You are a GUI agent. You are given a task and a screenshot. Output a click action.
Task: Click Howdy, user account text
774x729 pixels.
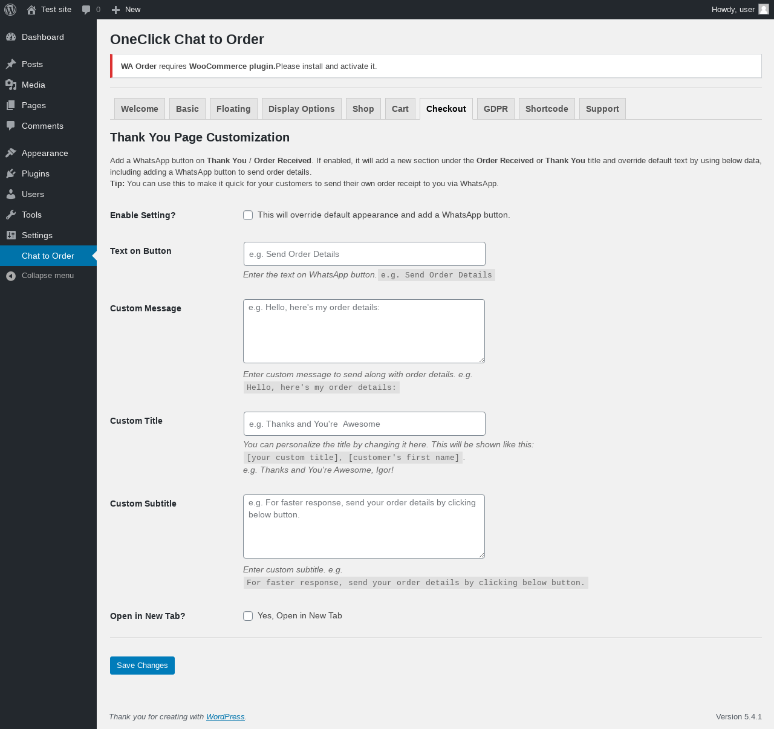coord(733,10)
